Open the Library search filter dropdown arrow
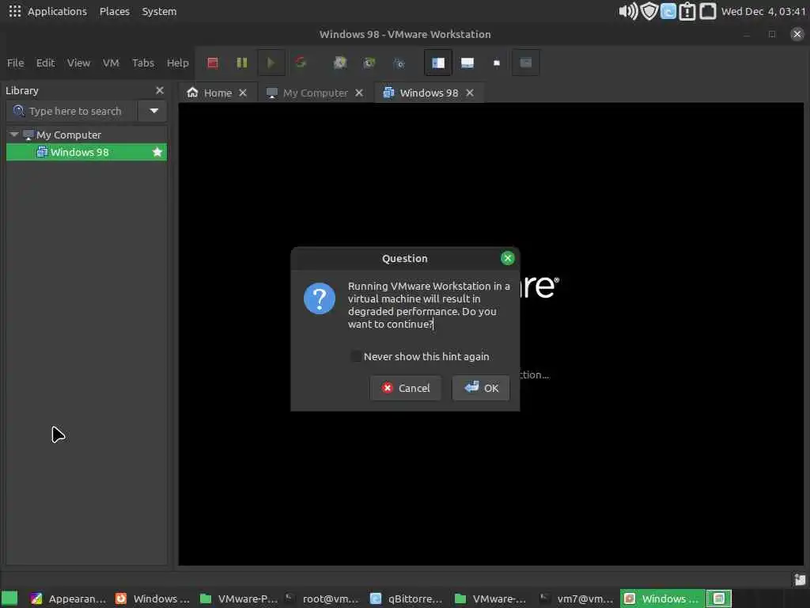810x608 pixels. [x=154, y=111]
